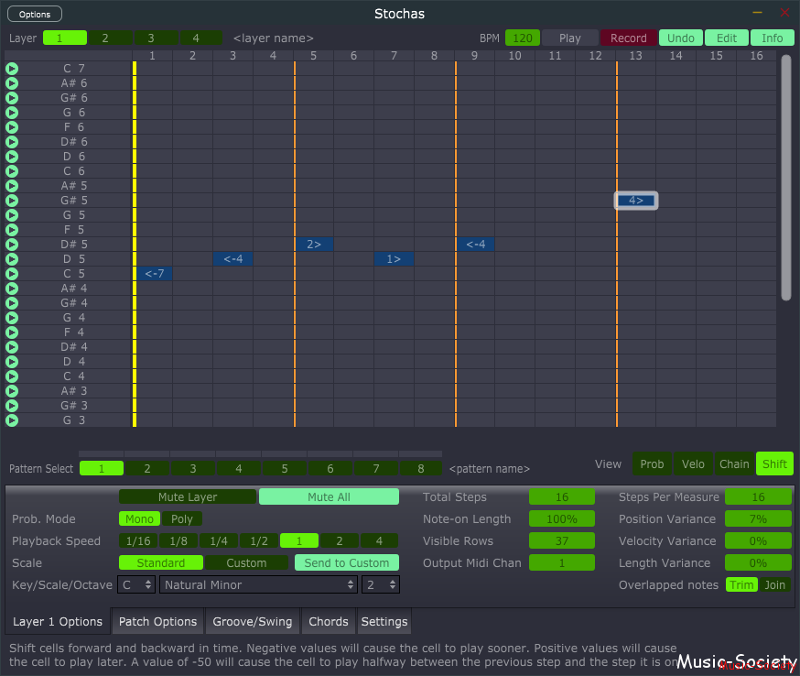Preview the A# 5 note row
This screenshot has height=676, width=800.
12,186
